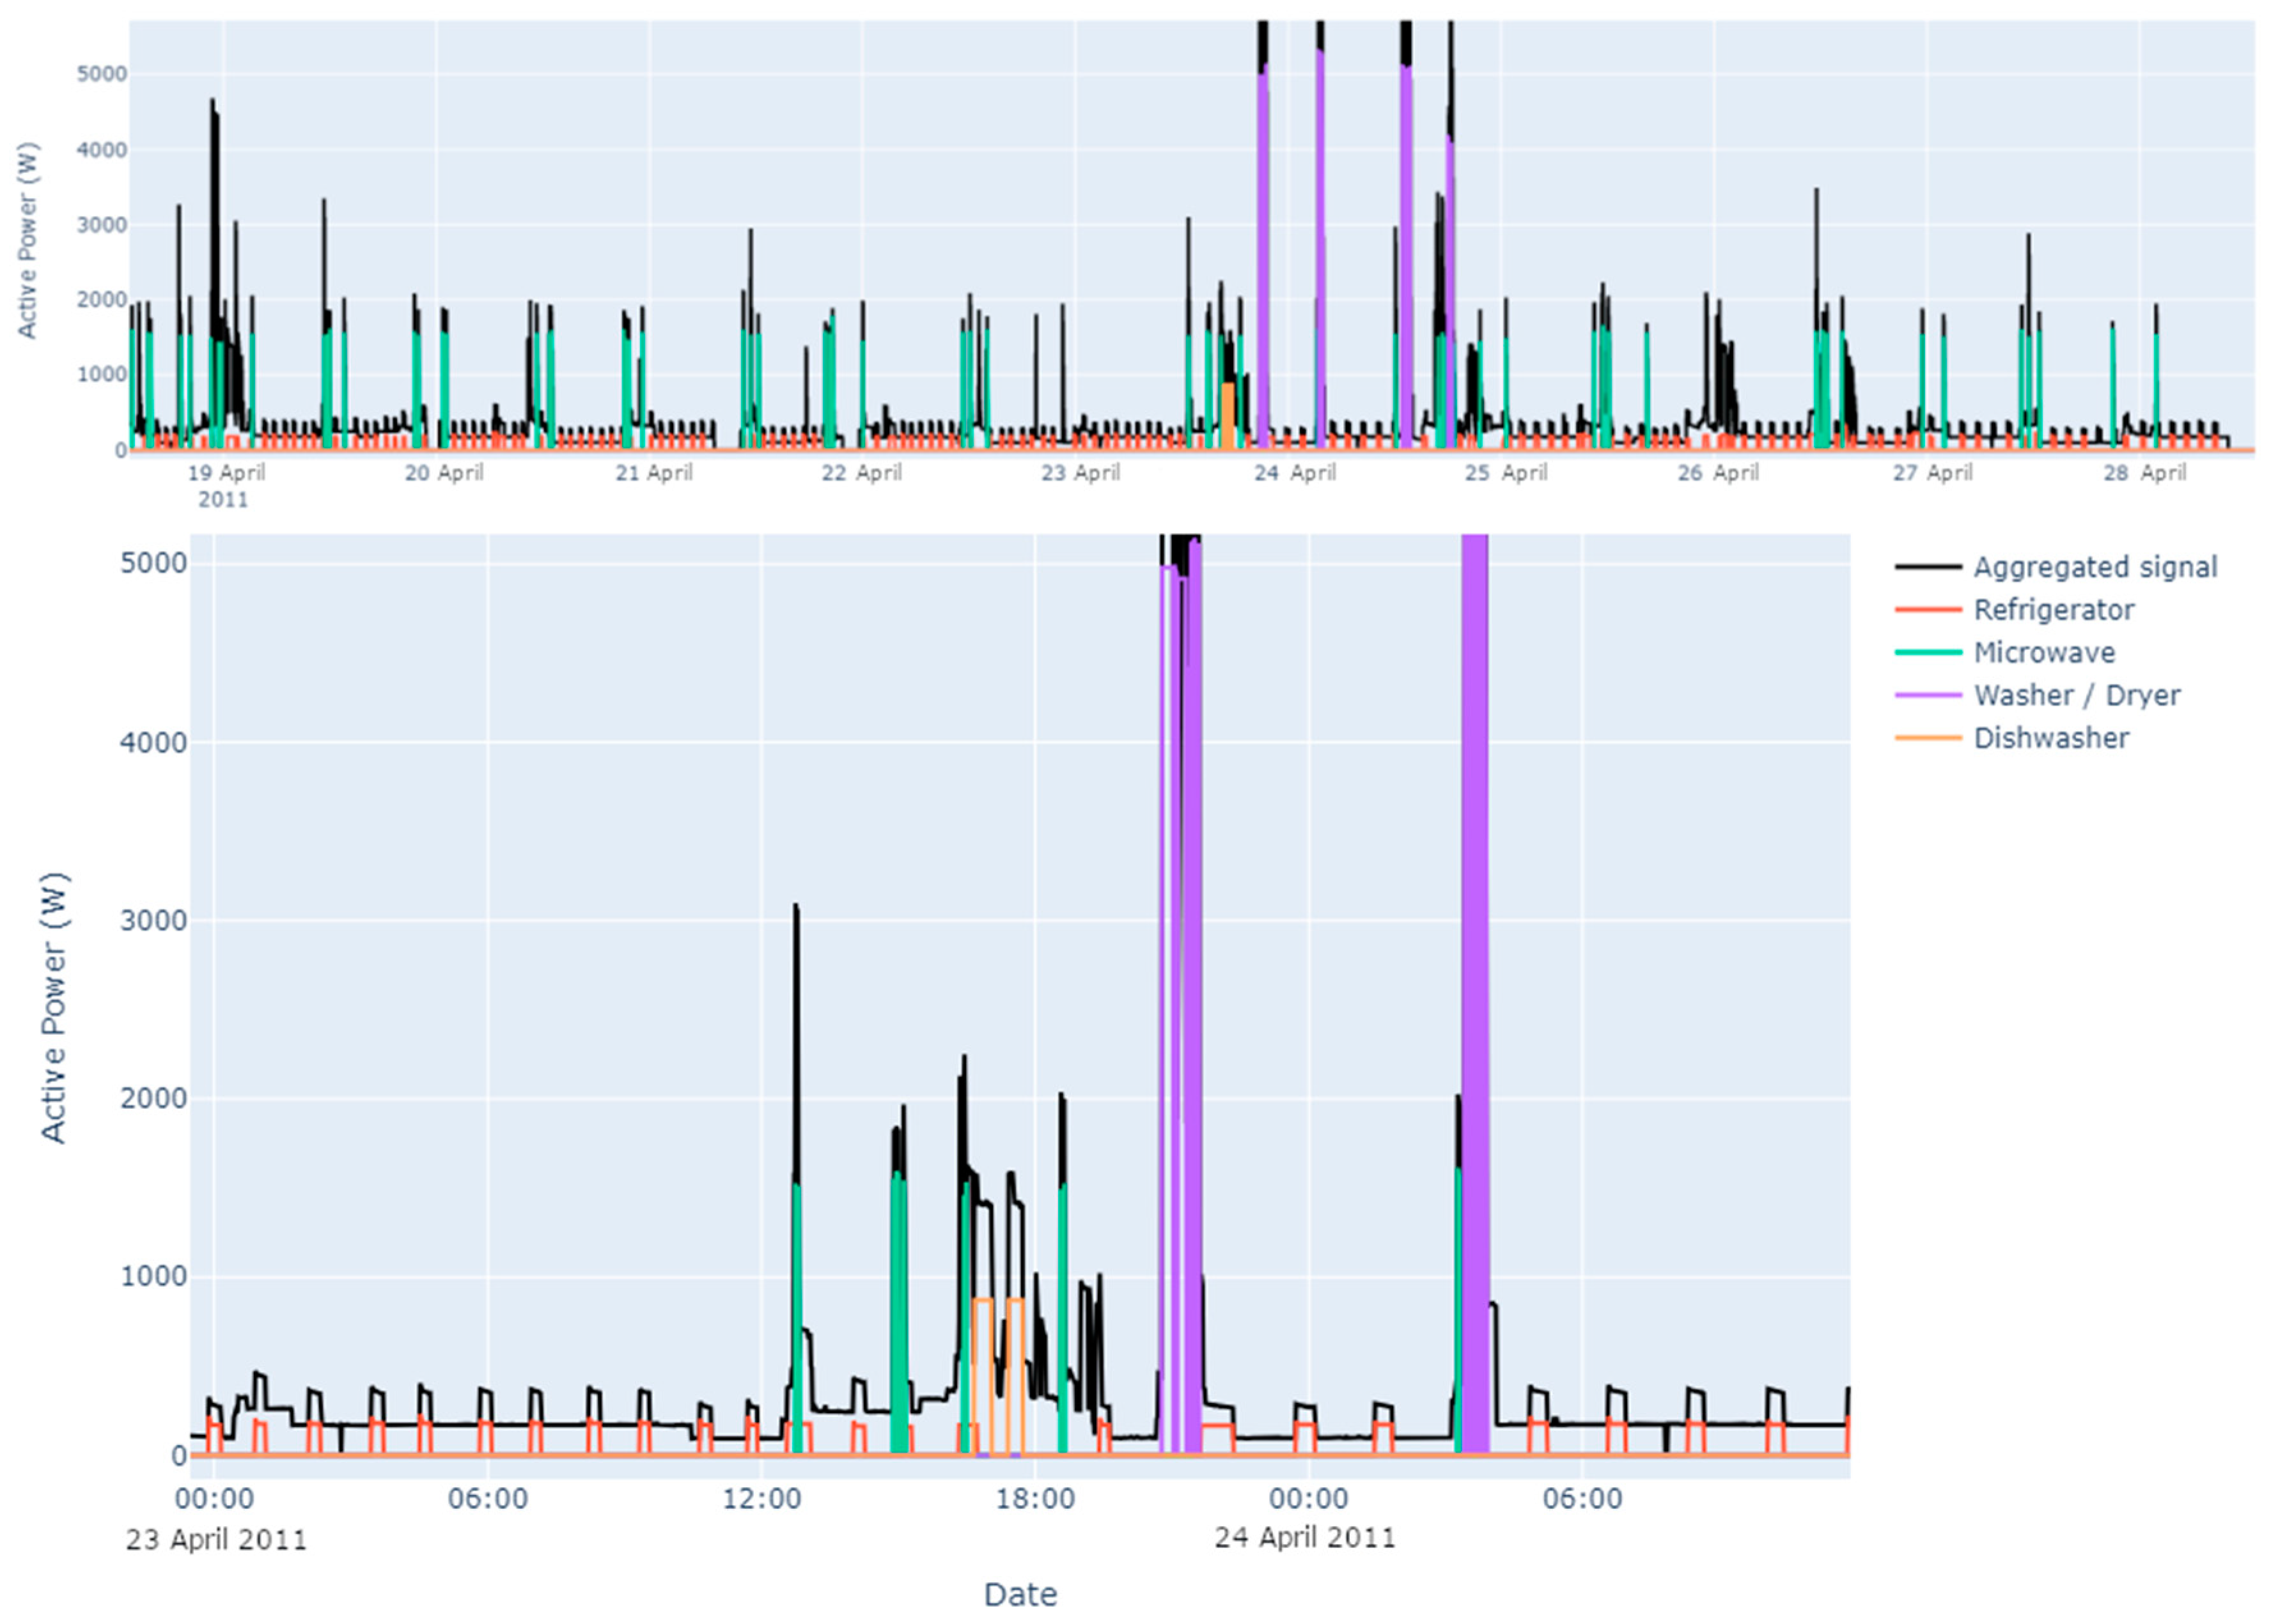Click the 3000 y-axis tick on the bottom chart

(153, 921)
